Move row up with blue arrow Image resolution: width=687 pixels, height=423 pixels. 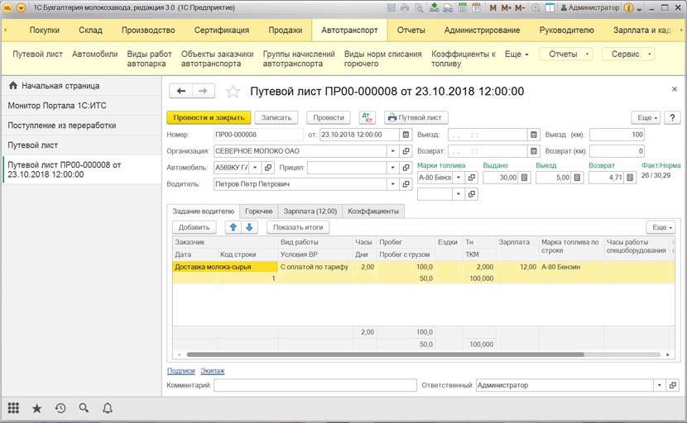(233, 227)
